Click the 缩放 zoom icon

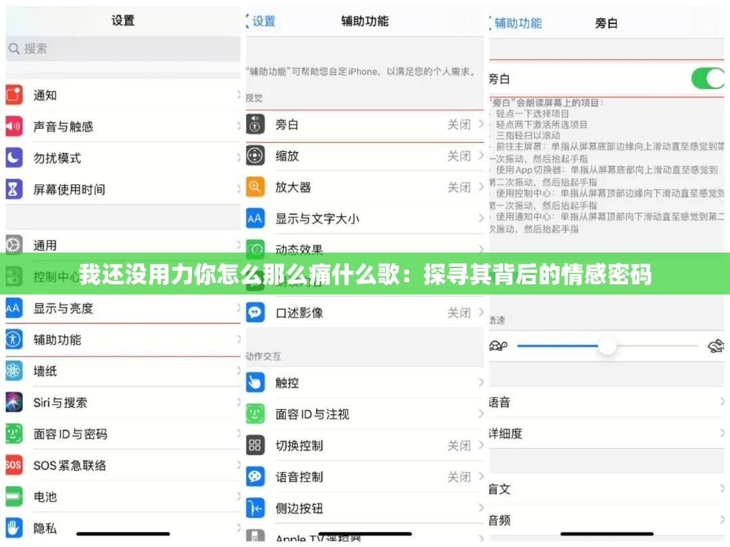pos(255,156)
